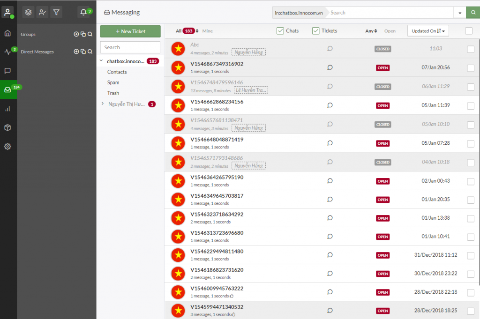The image size is (480, 319).
Task: Open the layers stack icon
Action: [29, 12]
